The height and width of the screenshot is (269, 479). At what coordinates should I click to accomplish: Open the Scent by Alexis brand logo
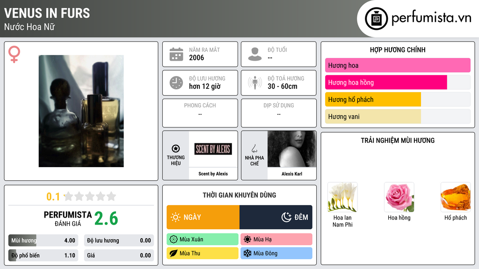point(213,149)
